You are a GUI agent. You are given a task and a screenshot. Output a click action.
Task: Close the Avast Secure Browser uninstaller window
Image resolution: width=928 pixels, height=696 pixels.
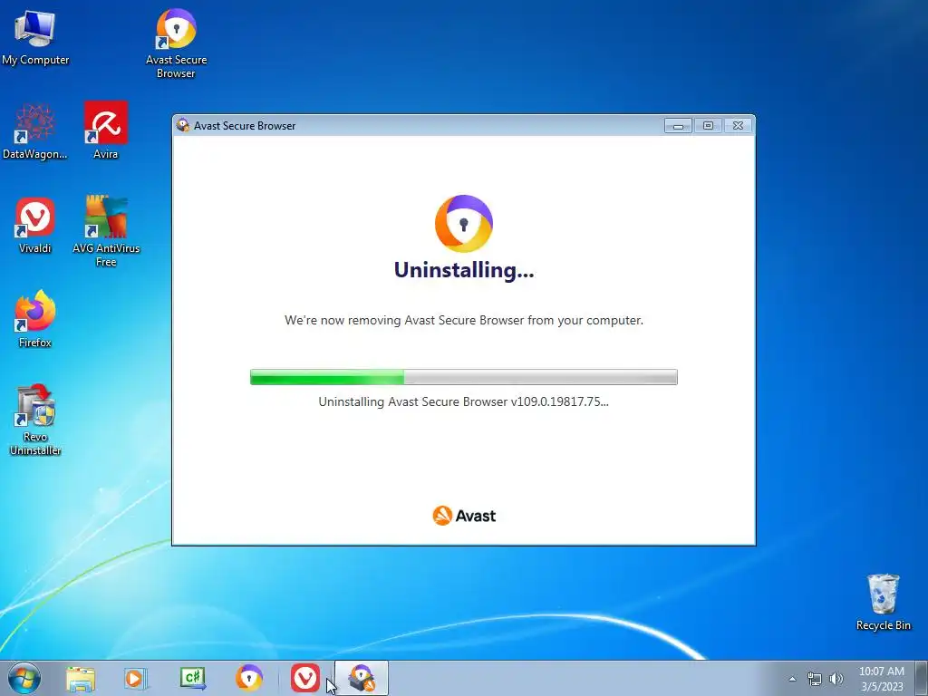click(x=738, y=125)
